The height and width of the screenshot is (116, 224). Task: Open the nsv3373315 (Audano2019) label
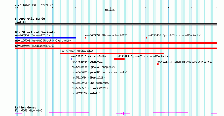(x=89, y=56)
